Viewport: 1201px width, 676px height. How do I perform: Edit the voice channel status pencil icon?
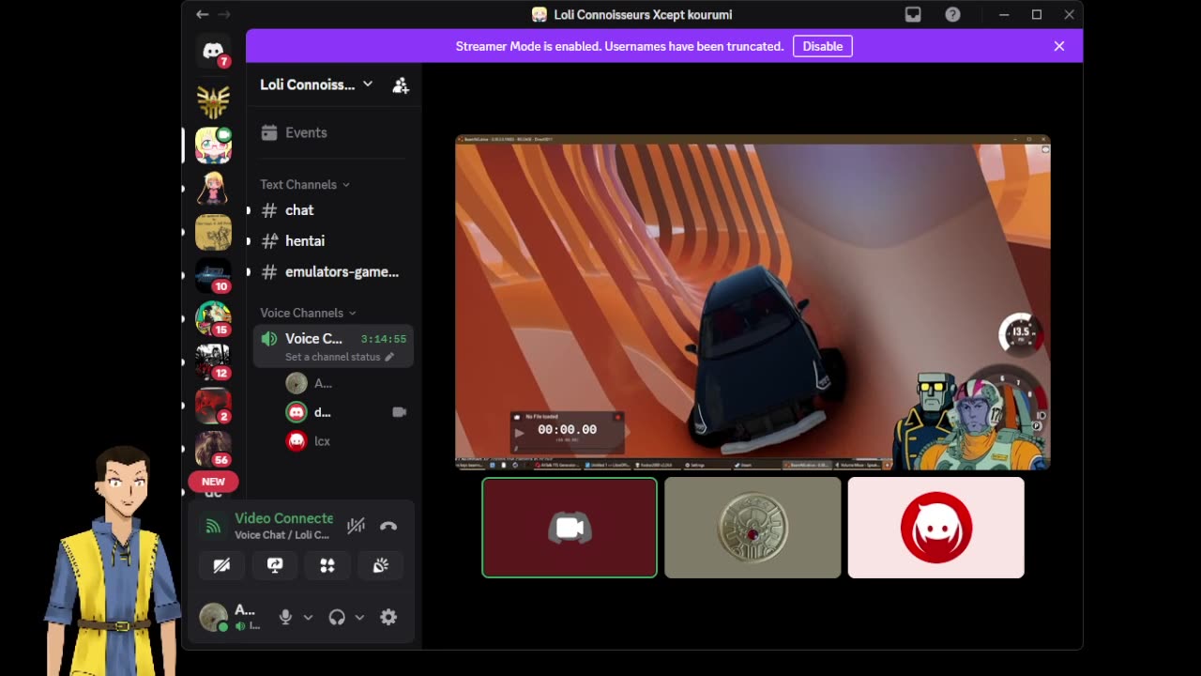click(389, 357)
